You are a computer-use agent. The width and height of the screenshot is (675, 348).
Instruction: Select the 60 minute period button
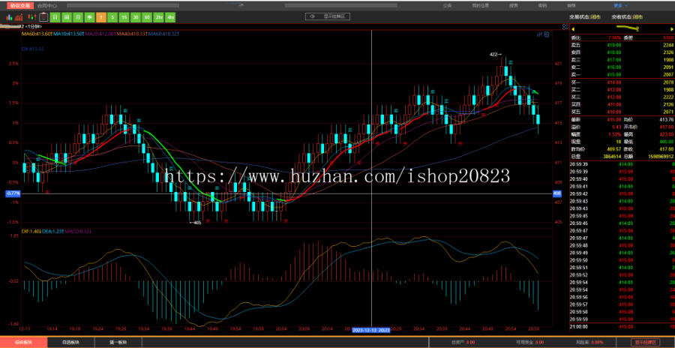(x=147, y=17)
